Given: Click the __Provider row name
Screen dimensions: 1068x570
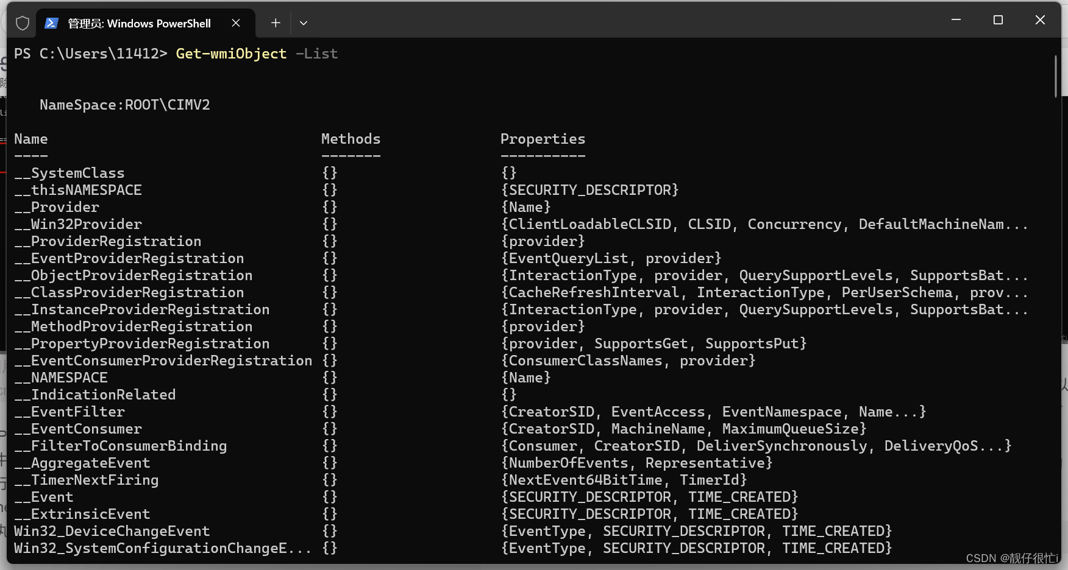Looking at the screenshot, I should click(57, 207).
